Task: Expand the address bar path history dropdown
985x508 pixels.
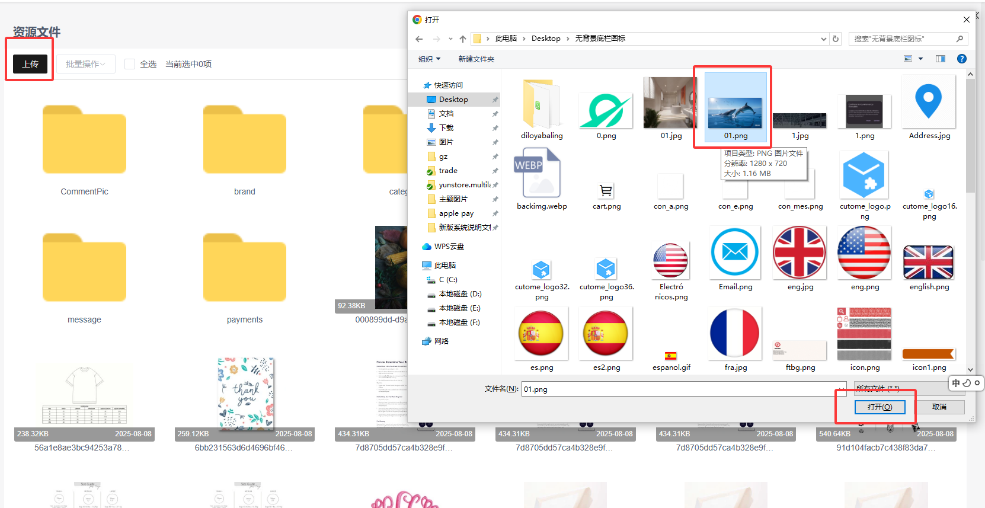Action: click(823, 39)
